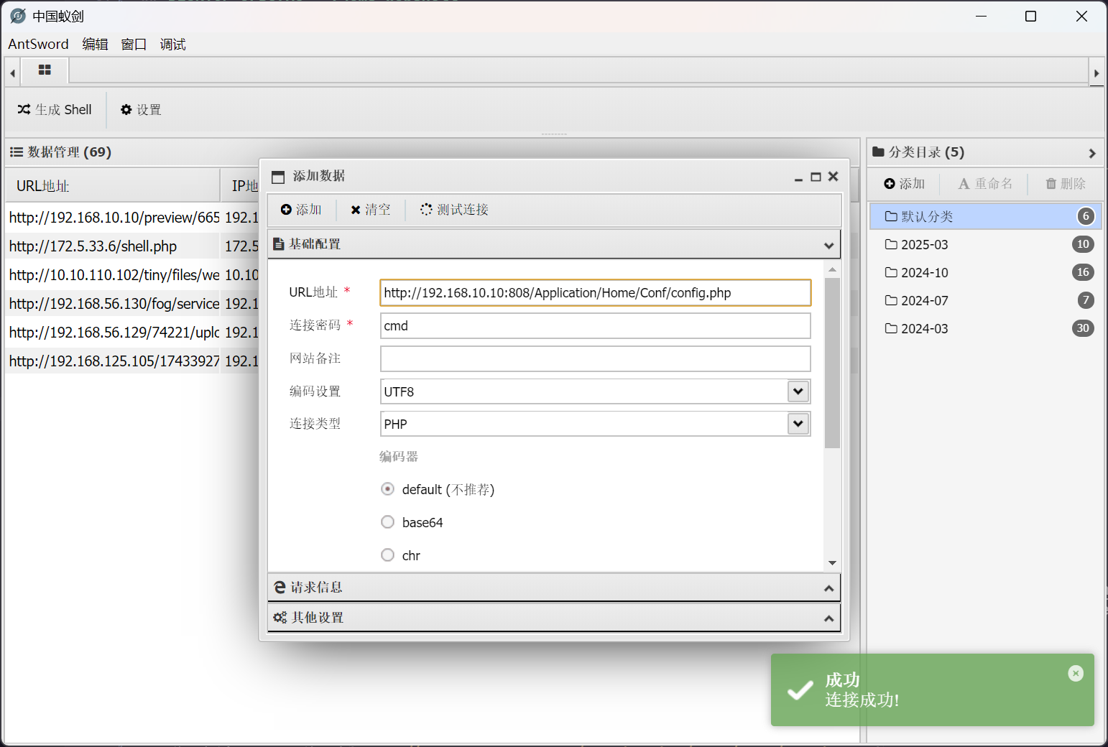Select the base64 encoder option
The image size is (1108, 747).
388,522
